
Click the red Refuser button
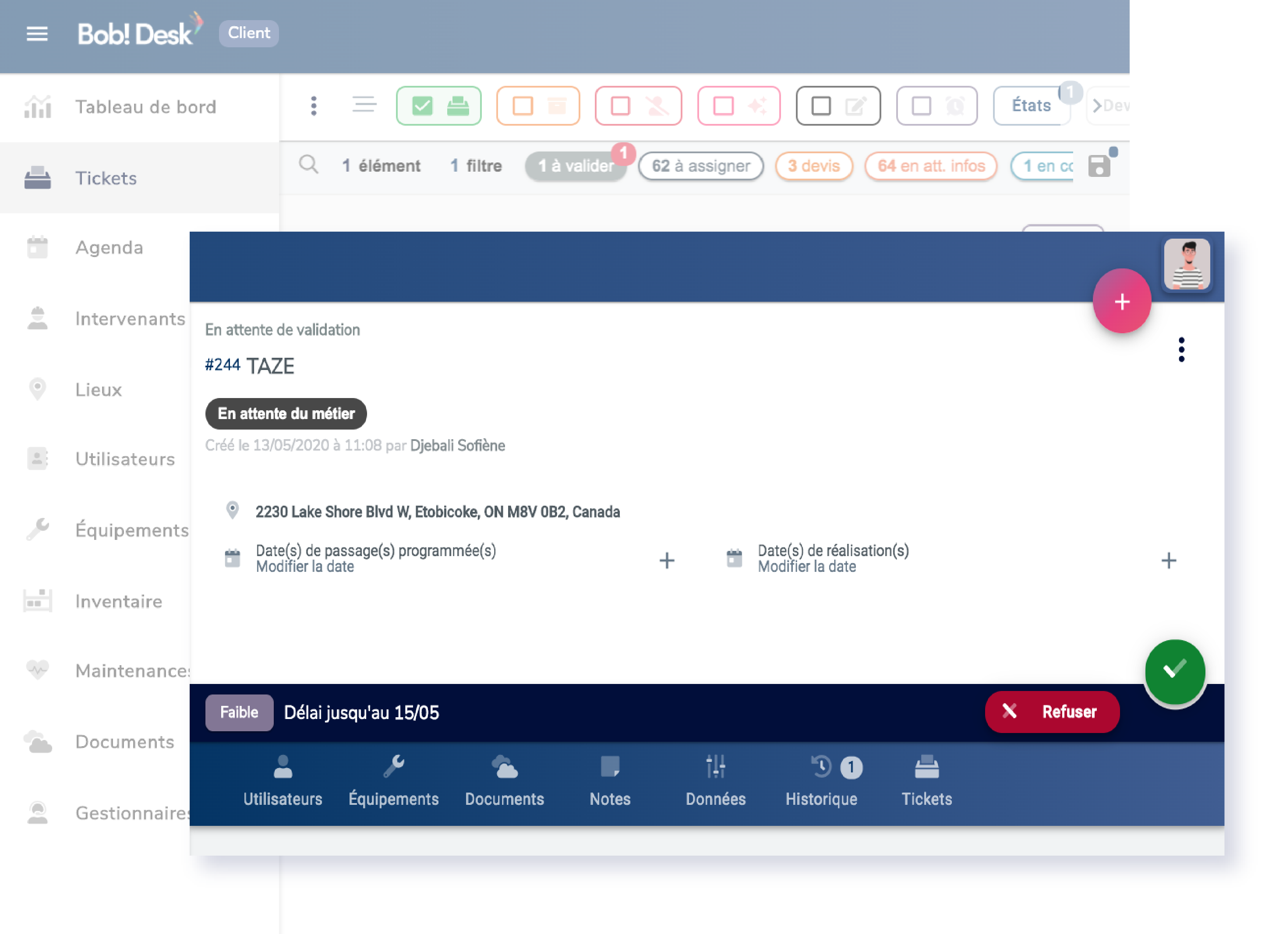[x=1052, y=712]
